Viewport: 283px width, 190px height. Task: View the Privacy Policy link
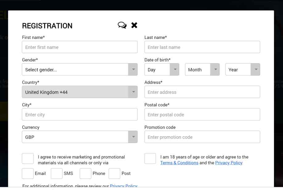pos(229,163)
